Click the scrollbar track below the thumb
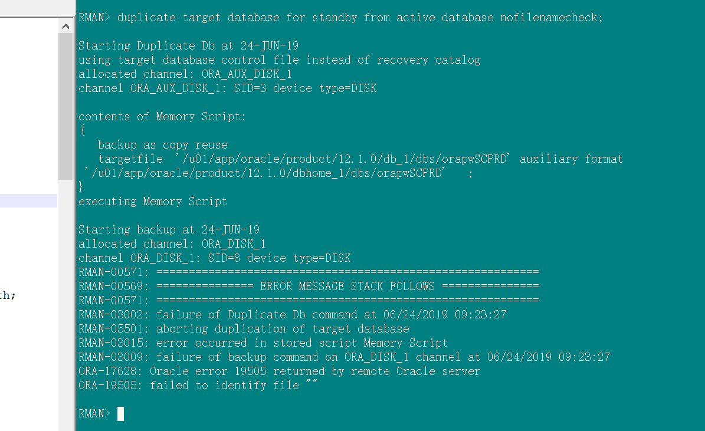The width and height of the screenshot is (705, 431). (x=65, y=295)
